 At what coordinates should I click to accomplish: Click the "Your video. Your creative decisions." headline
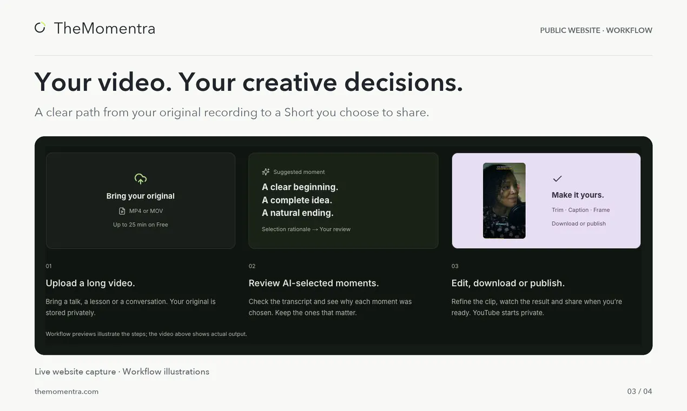249,82
